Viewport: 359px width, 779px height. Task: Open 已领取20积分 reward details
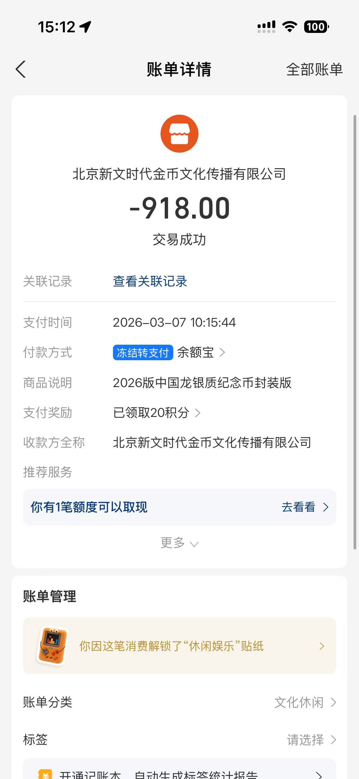pos(157,413)
